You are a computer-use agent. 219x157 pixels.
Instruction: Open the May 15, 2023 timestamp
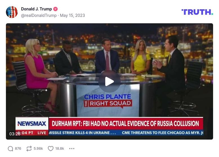[72, 15]
